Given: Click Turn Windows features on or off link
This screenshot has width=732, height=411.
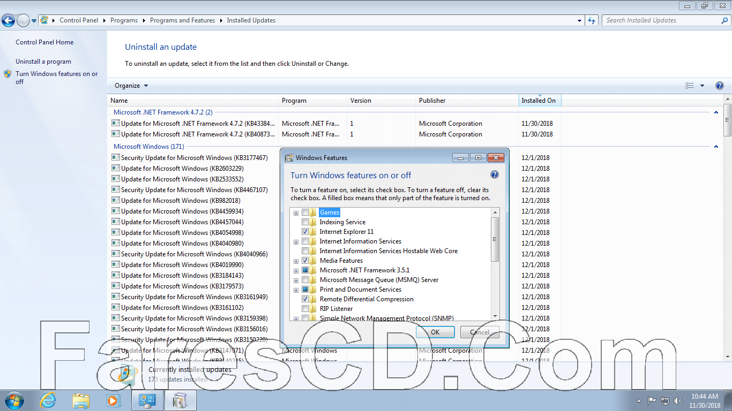Looking at the screenshot, I should tap(57, 78).
